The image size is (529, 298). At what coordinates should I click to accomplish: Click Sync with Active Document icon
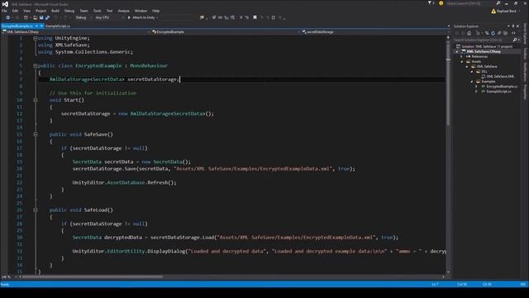tap(487, 33)
